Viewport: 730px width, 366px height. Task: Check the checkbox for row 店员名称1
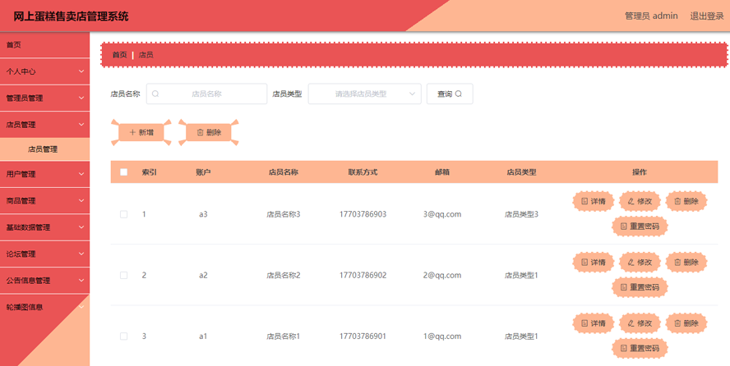click(124, 336)
